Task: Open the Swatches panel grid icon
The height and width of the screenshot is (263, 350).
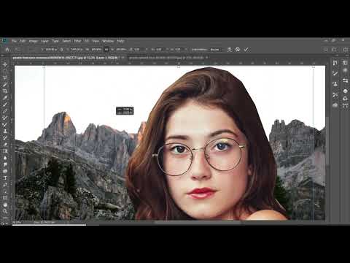Action: [x=345, y=63]
